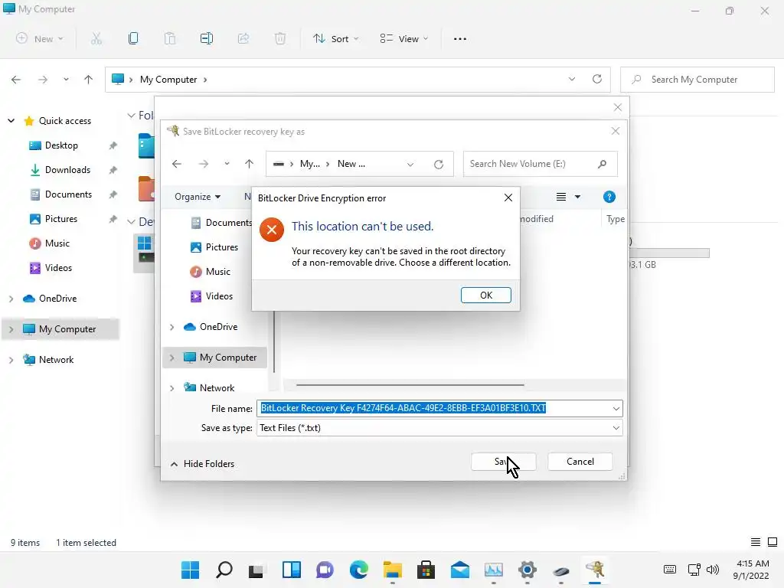Open the Save as type dropdown

tap(616, 428)
